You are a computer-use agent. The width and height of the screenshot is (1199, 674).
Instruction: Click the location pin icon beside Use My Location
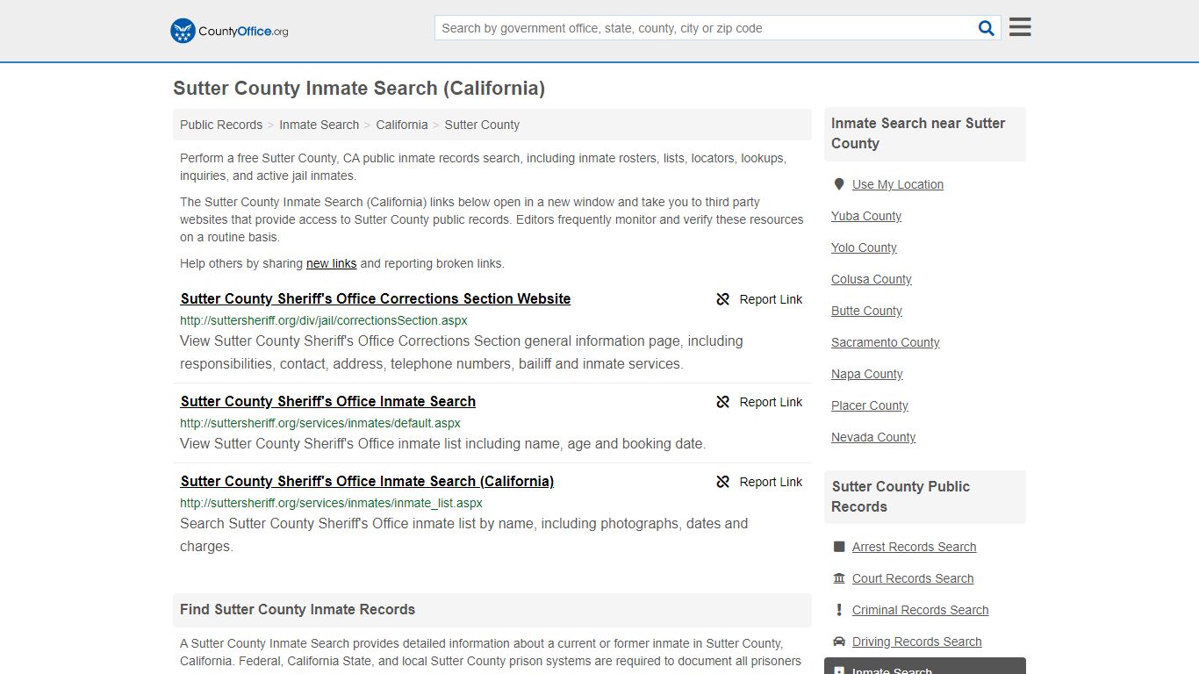[x=839, y=184]
